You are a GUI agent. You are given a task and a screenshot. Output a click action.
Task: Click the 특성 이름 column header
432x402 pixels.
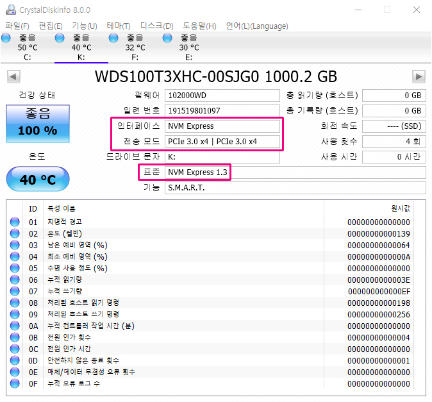point(62,208)
